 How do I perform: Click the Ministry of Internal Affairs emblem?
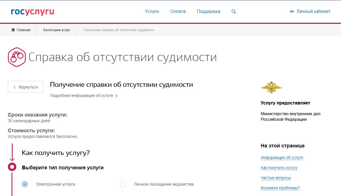pyautogui.click(x=271, y=88)
